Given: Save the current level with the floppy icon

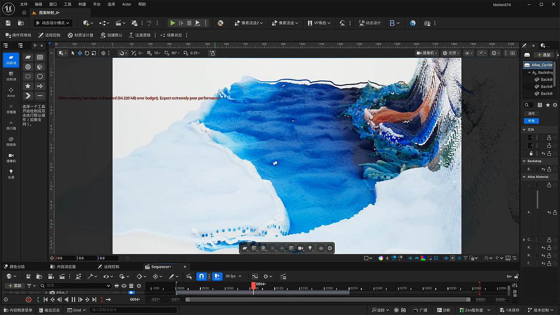Looking at the screenshot, I should click(8, 23).
